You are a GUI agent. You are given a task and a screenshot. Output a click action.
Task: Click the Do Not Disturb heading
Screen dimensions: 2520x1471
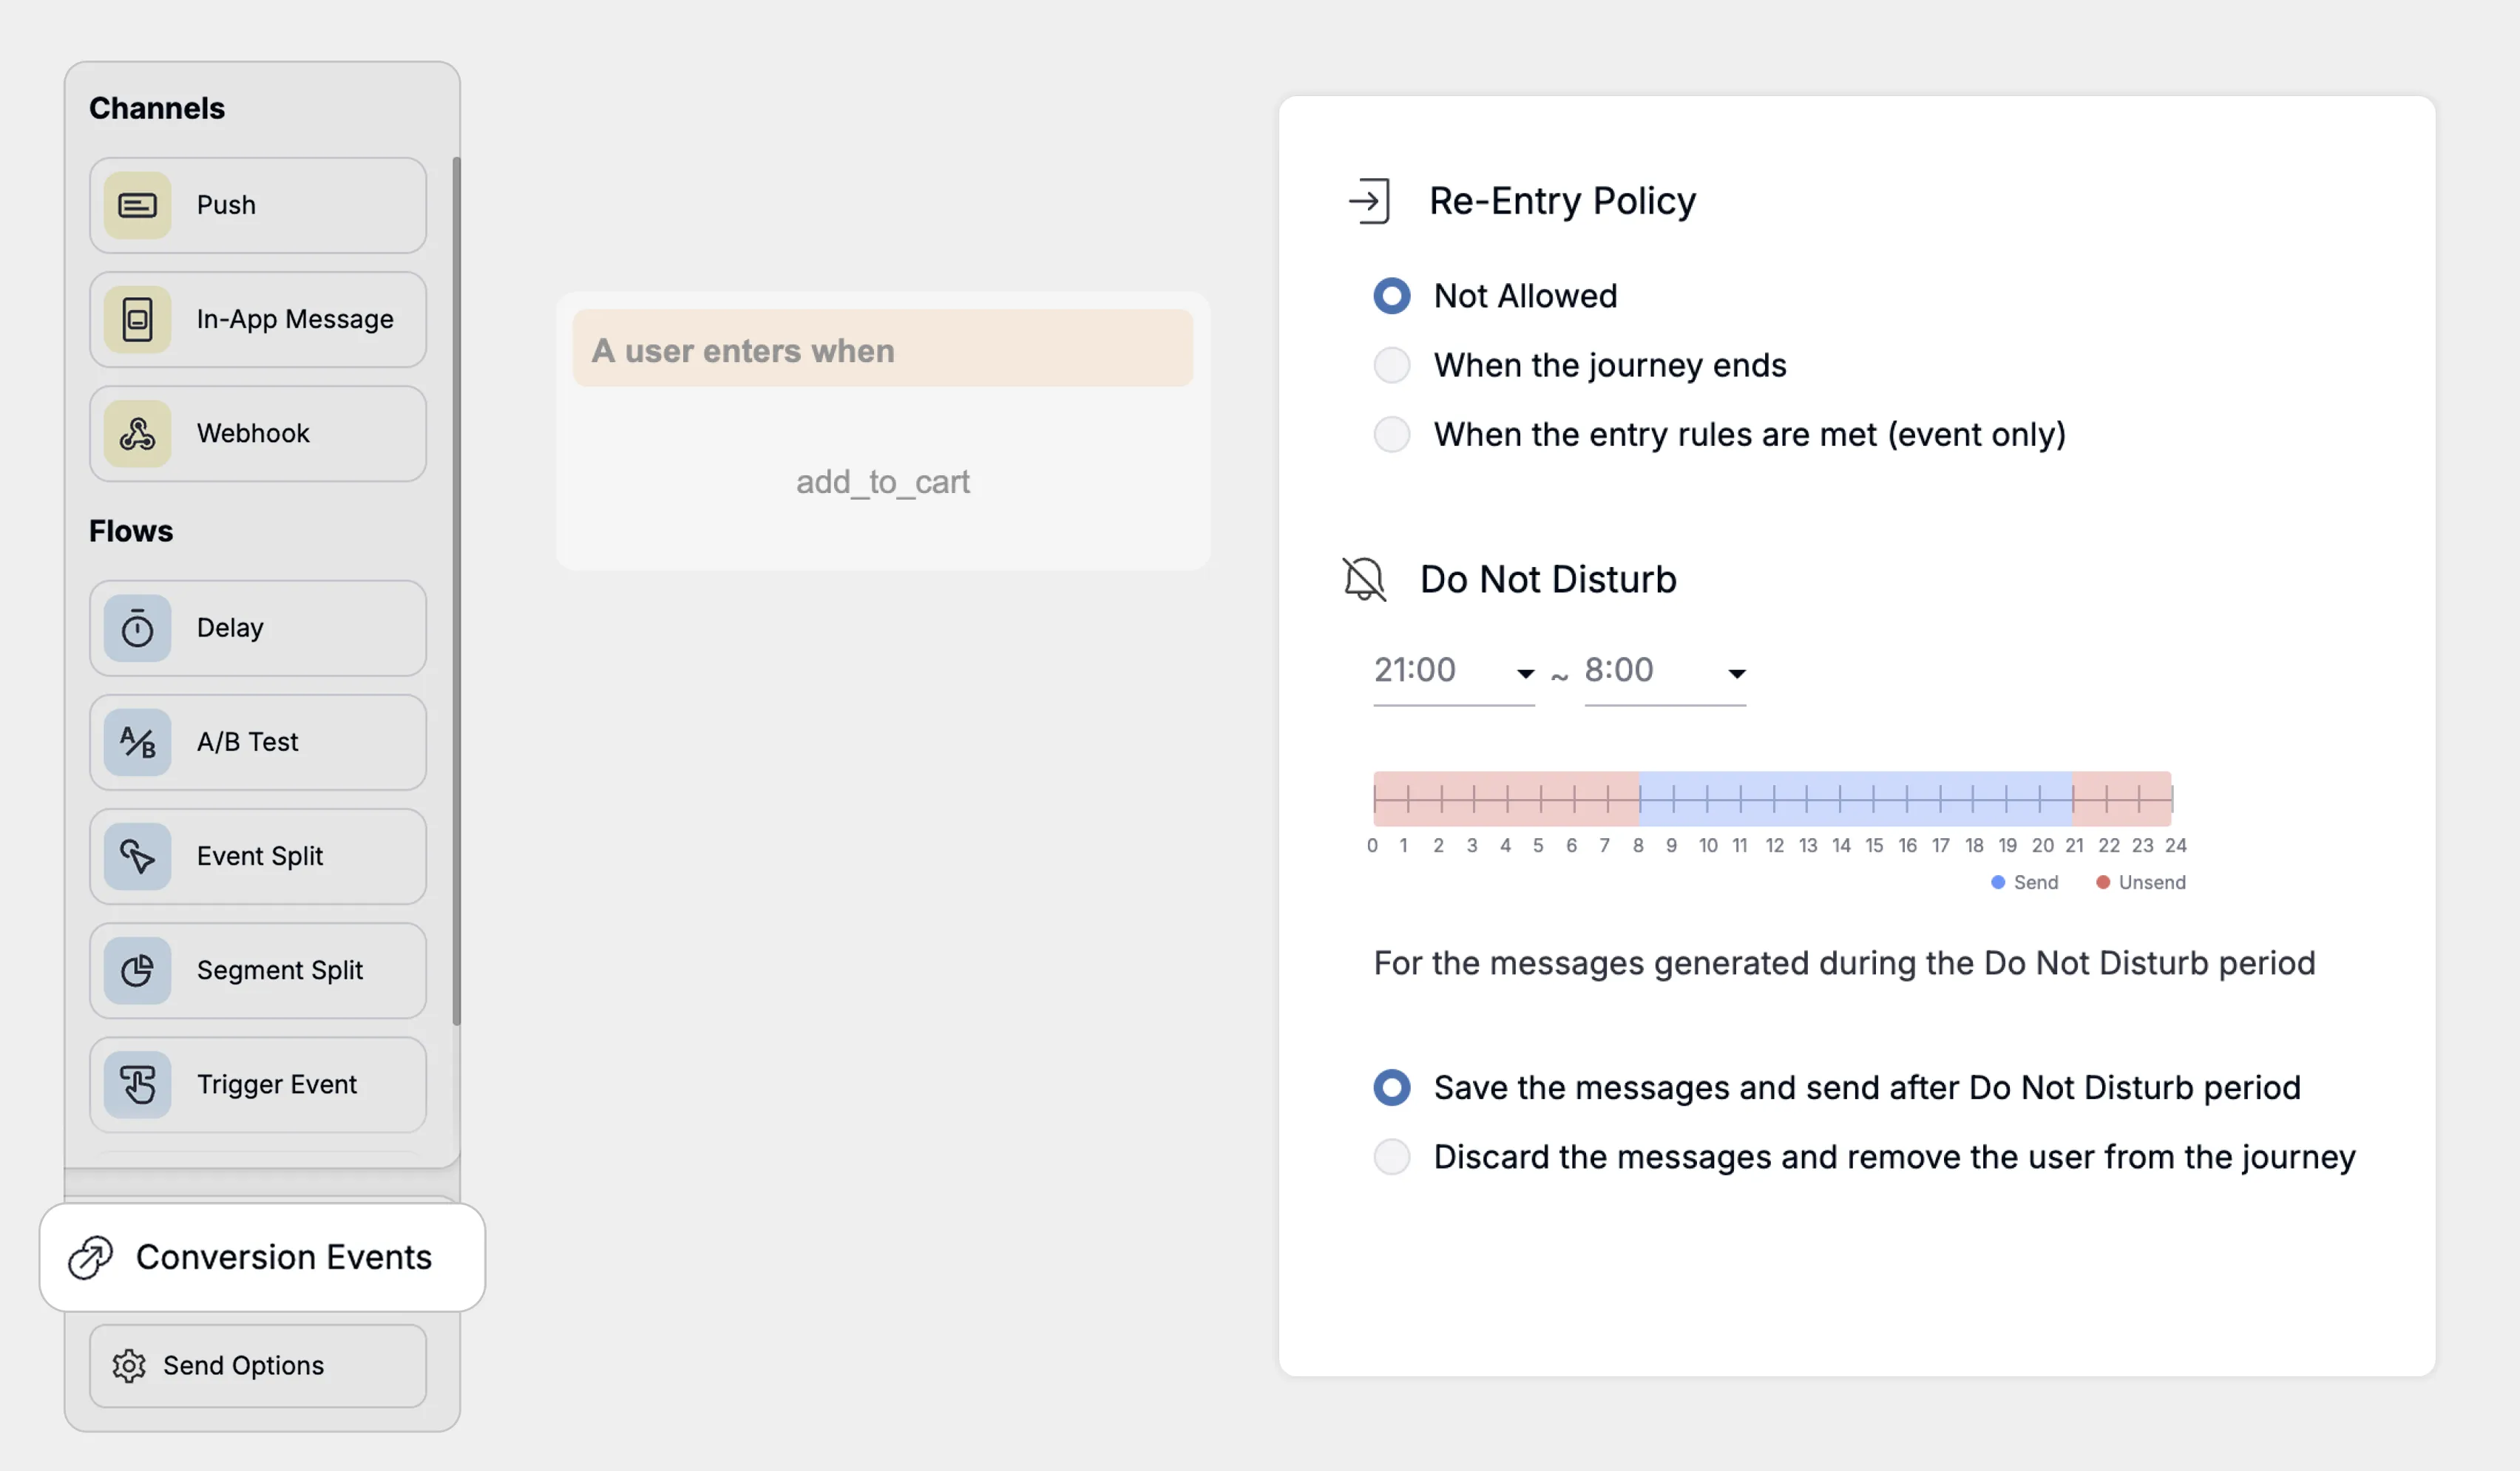(1548, 579)
